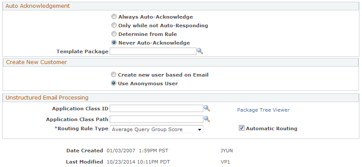Image resolution: width=362 pixels, height=167 pixels.
Task: Click the Routing Rule Type label
Action: click(81, 128)
